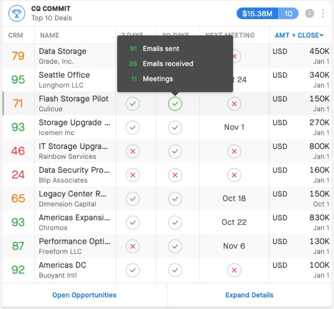Click the 7-day X icon for Performance Optimization Freeform
This screenshot has height=309, width=334.
tap(133, 246)
